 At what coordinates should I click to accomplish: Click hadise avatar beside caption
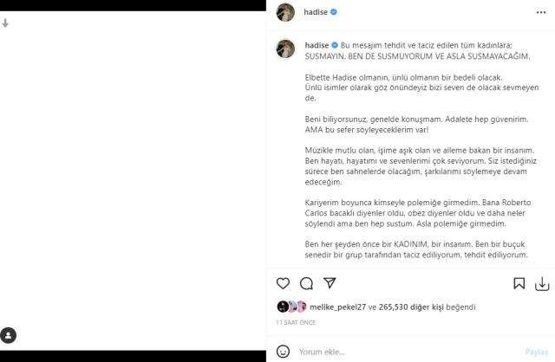pyautogui.click(x=285, y=48)
